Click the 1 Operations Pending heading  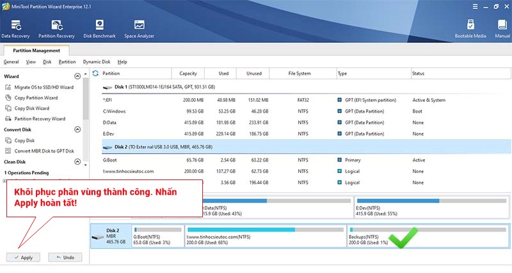(26, 172)
